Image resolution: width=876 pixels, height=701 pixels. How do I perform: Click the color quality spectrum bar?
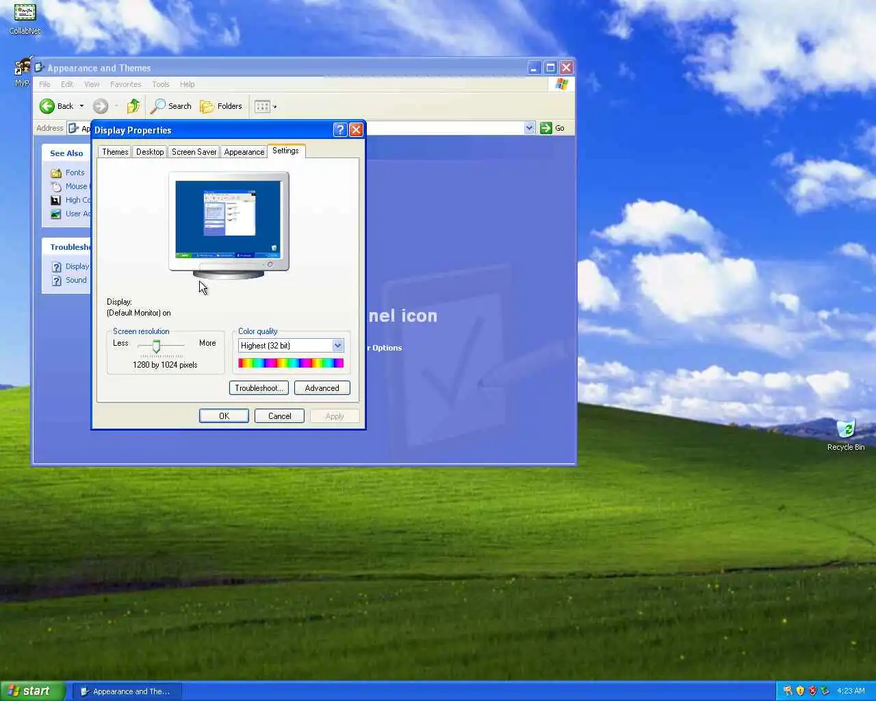(x=291, y=364)
